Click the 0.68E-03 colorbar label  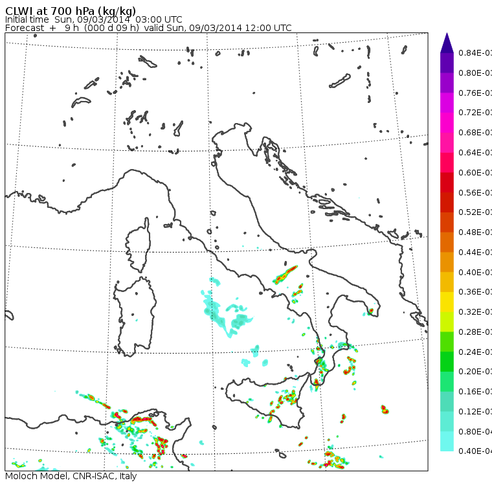[475, 133]
